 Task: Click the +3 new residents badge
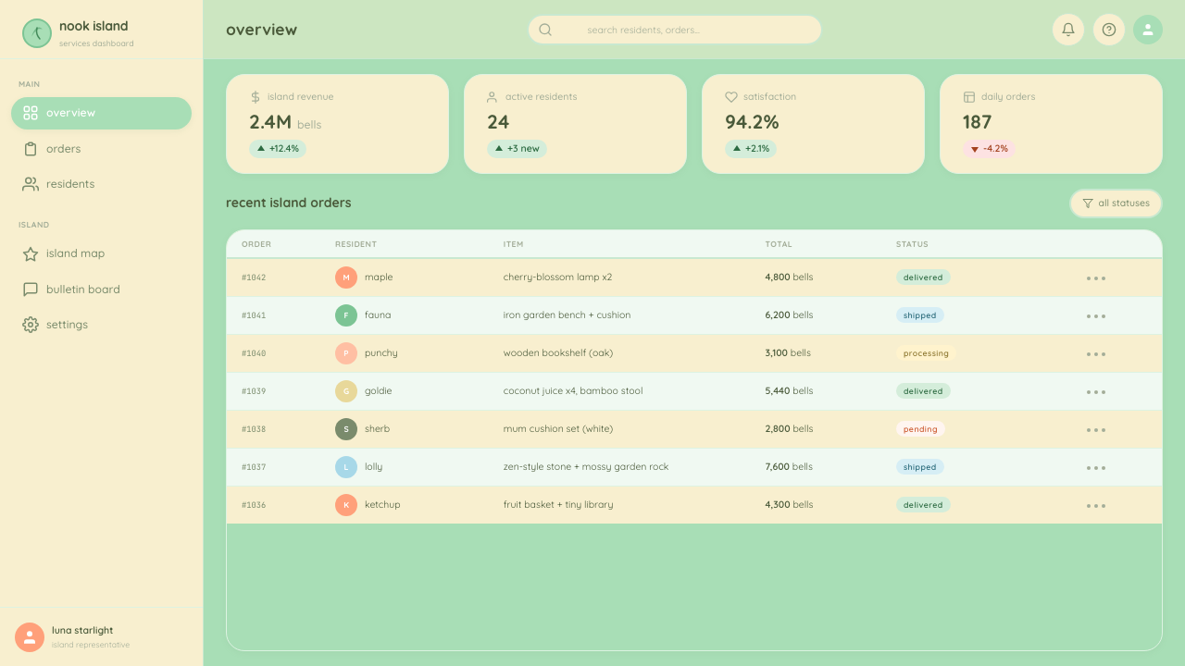tap(517, 149)
